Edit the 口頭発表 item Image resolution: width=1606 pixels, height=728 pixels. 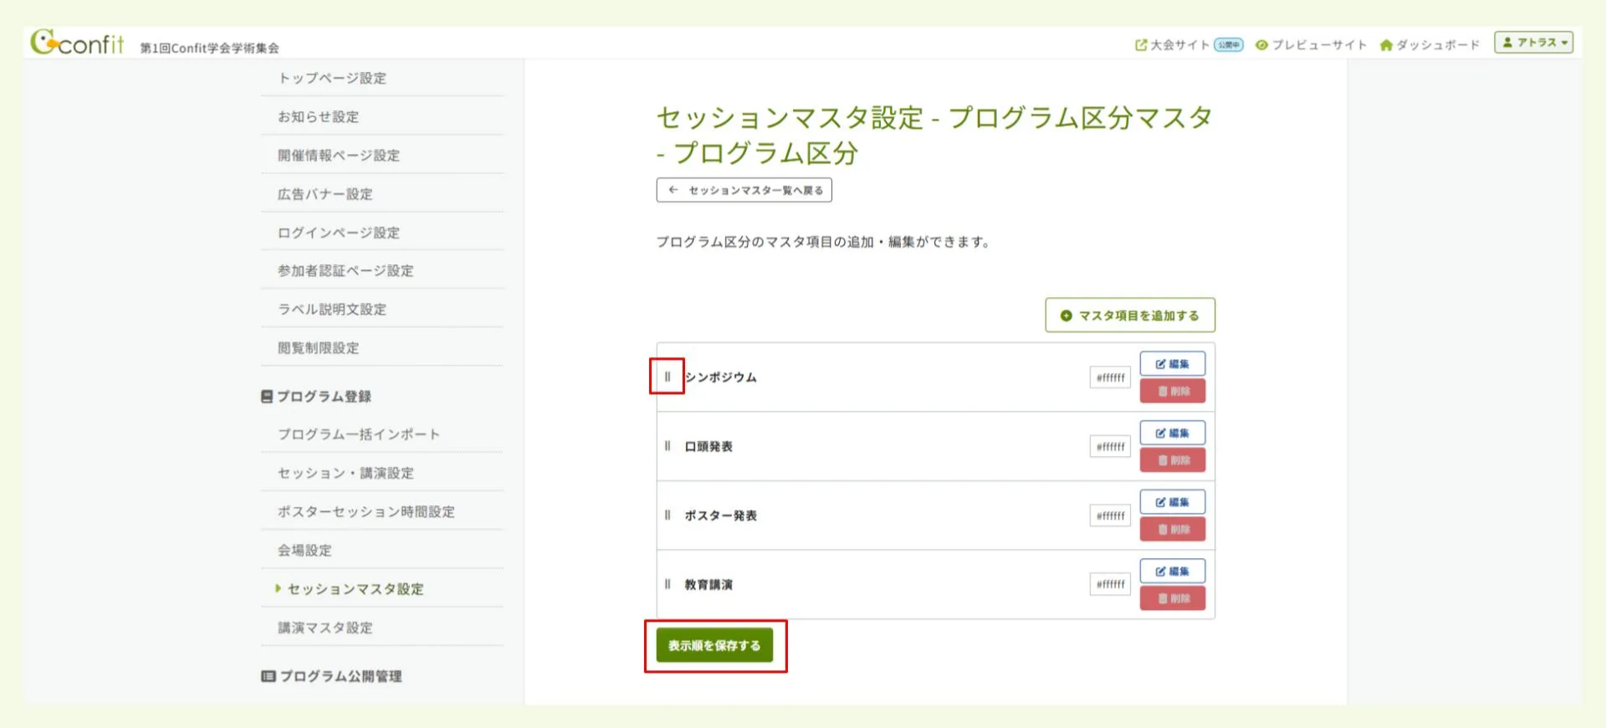tap(1172, 433)
